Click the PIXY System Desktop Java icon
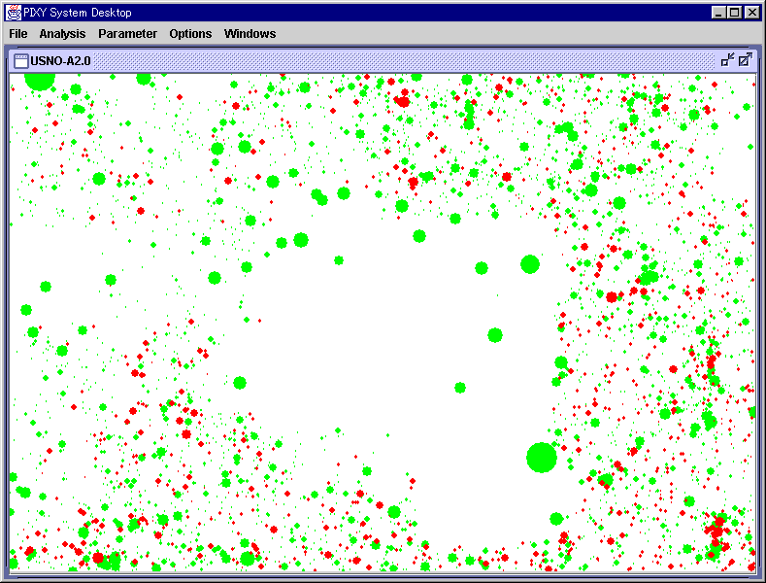766x583 pixels. (14, 13)
